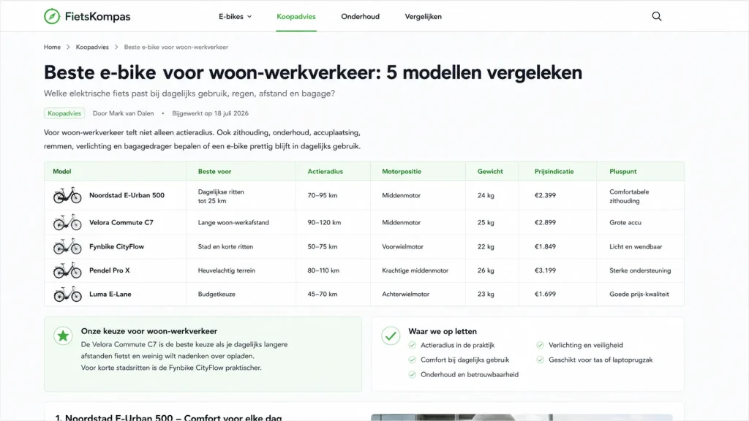This screenshot has width=749, height=421.
Task: Click the FietsKompas compass logo icon
Action: coord(52,16)
